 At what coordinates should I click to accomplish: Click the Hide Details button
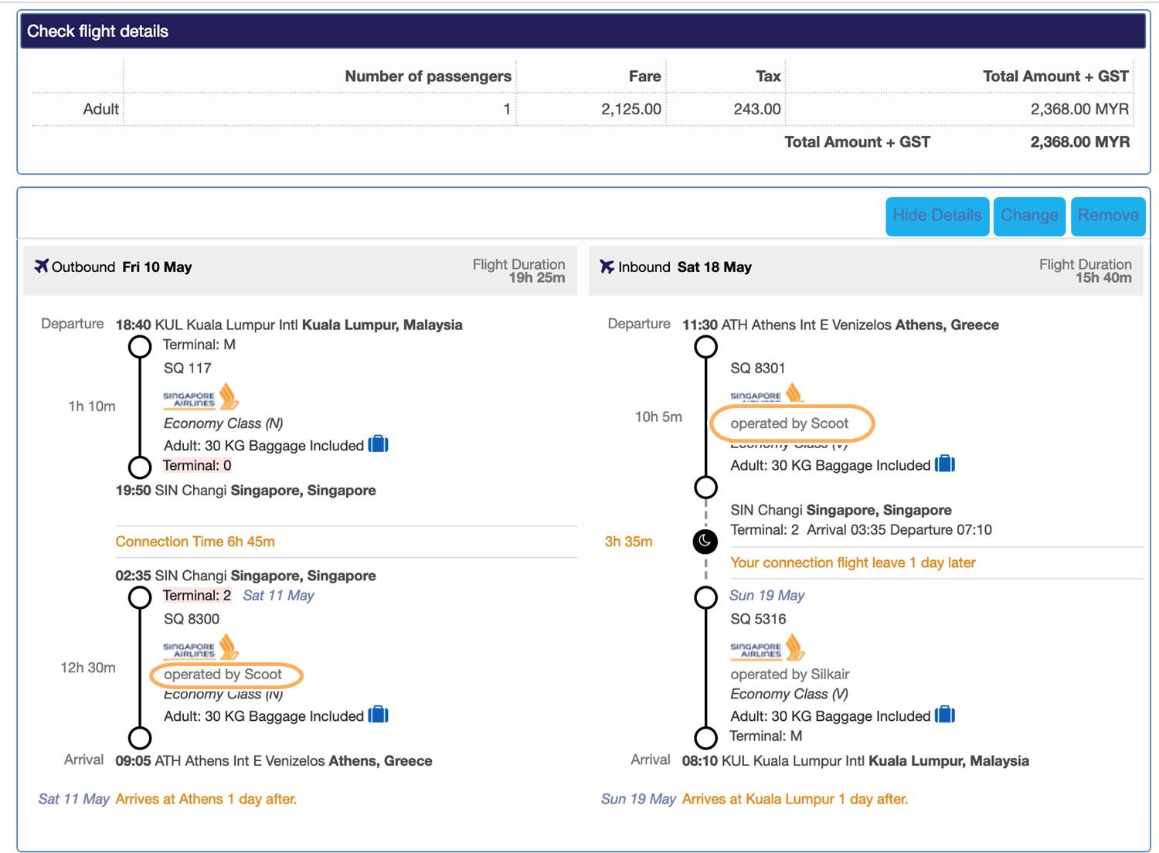pos(937,216)
